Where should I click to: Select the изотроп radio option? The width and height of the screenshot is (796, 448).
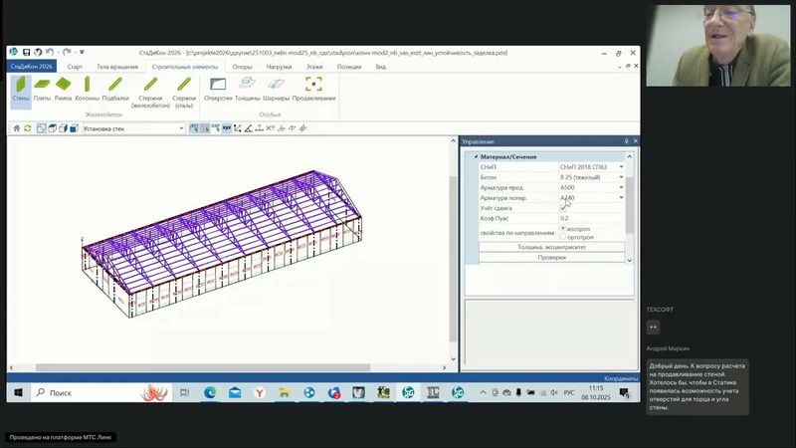[563, 228]
